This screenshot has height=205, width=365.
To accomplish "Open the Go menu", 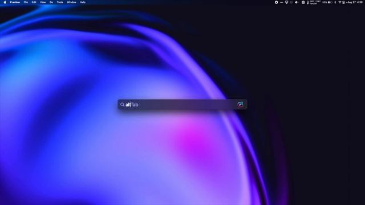I will [51, 2].
